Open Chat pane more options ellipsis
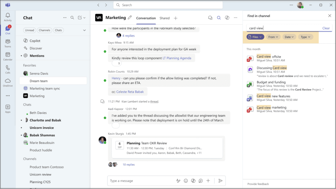 [65, 18]
